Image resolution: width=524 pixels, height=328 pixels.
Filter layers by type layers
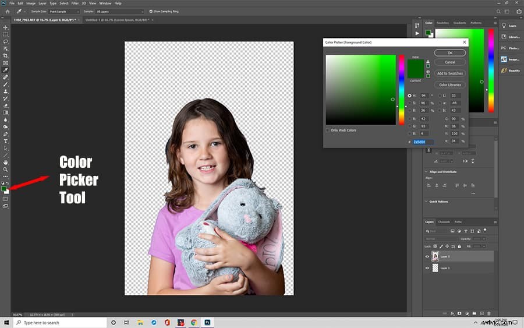coord(466,231)
